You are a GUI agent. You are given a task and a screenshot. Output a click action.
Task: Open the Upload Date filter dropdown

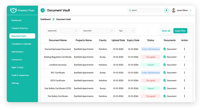[x=62, y=31]
